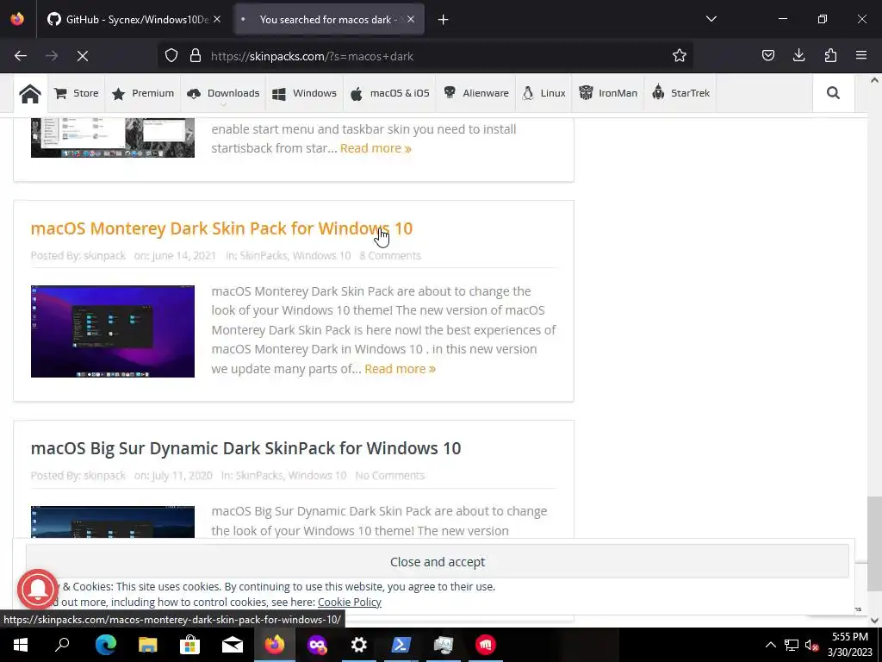
Task: Click skinpack author on the June 14 post
Action: [104, 255]
